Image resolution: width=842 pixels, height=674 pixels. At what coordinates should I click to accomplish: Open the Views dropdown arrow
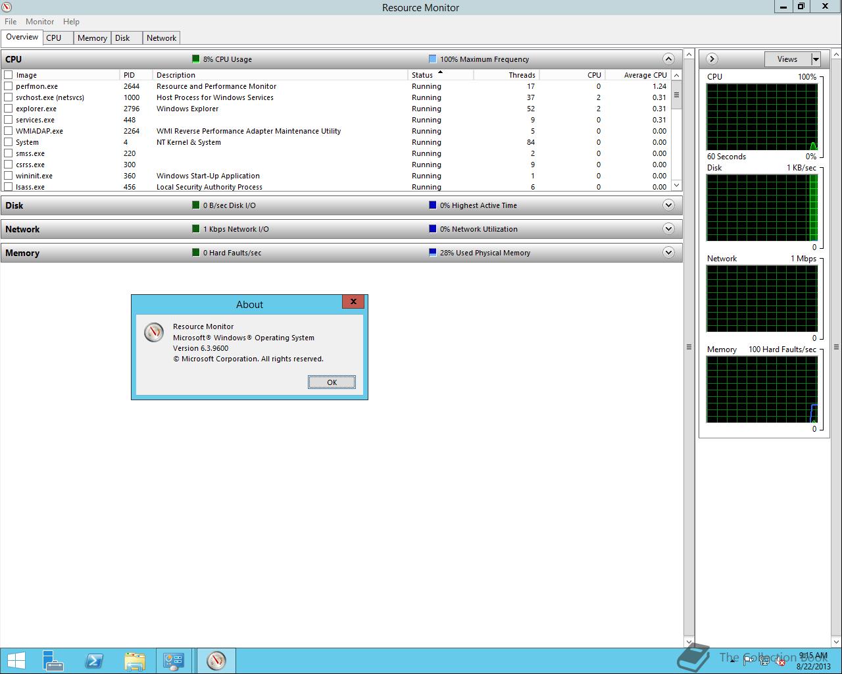point(816,59)
